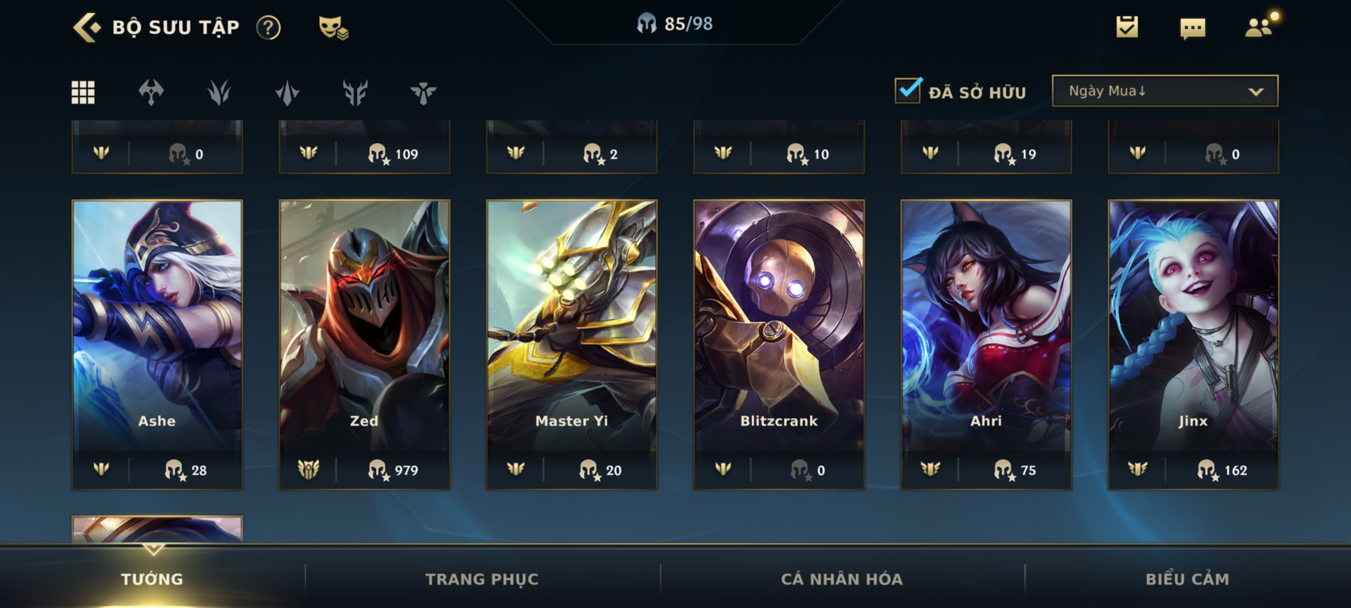Open the missions checklist icon
This screenshot has width=1351, height=608.
[1126, 27]
